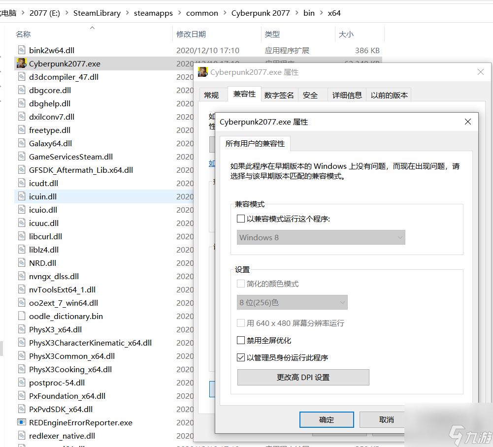Screen dimensions: 493x447
Task: Open the Windows 8 compatibility mode dropdown
Action: (321, 237)
